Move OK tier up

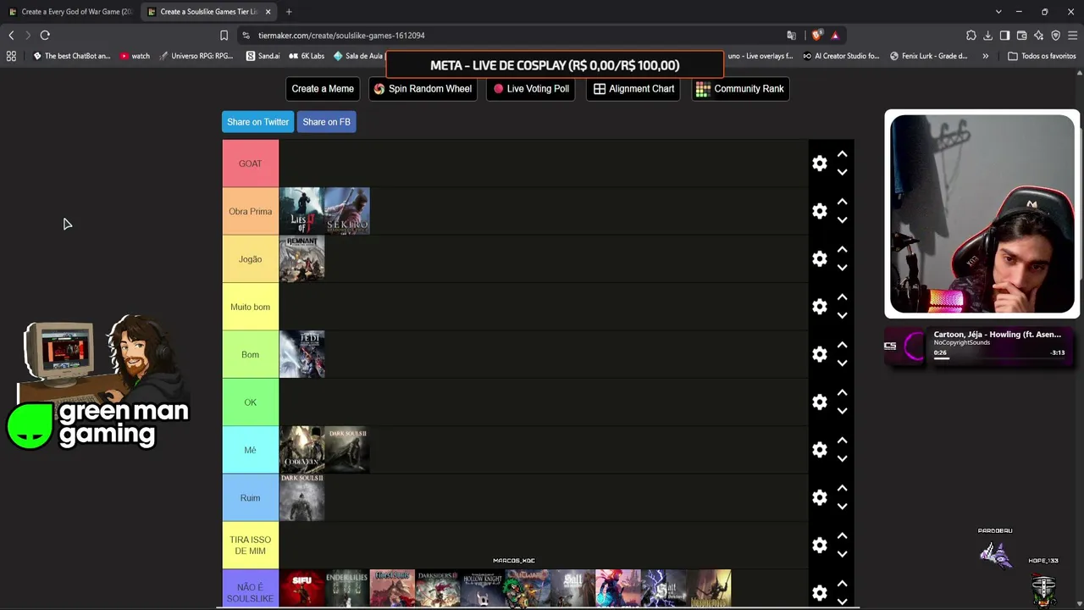coord(842,392)
